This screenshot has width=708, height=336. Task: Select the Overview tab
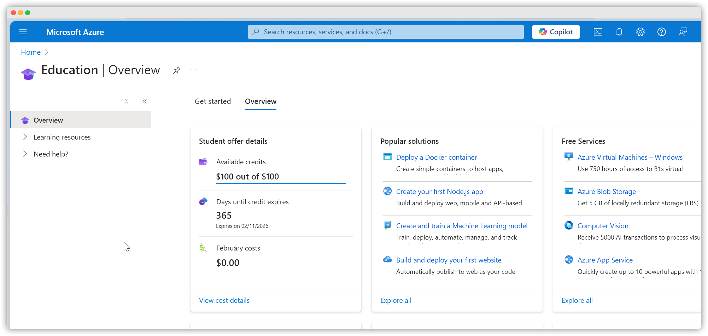pos(261,101)
